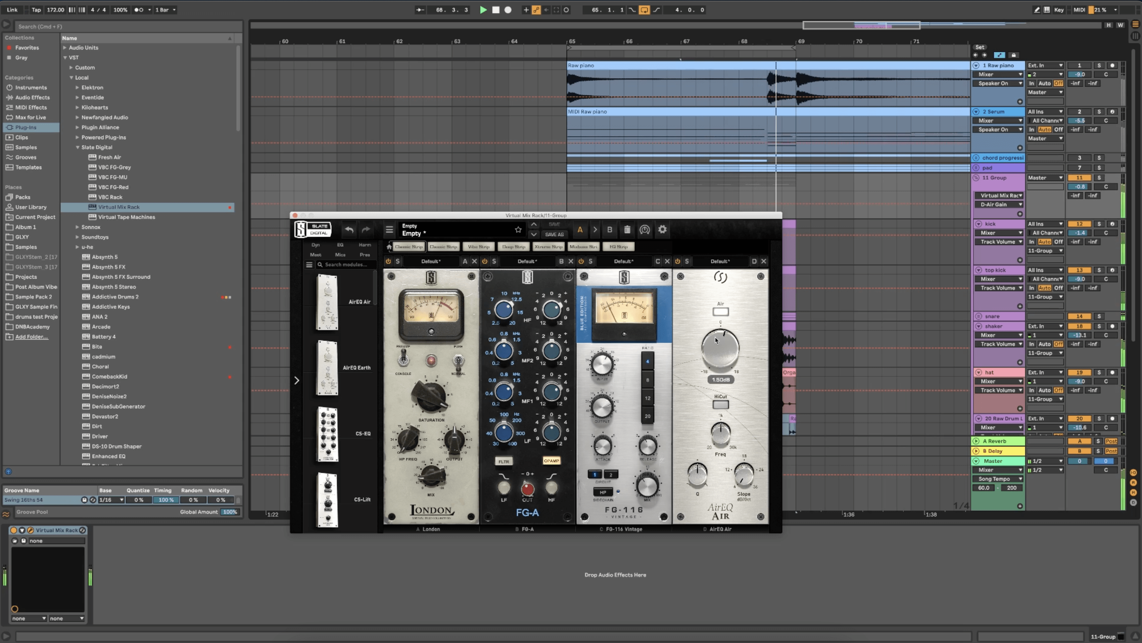Arm the 1 Raw piano track for recording

pos(1112,65)
